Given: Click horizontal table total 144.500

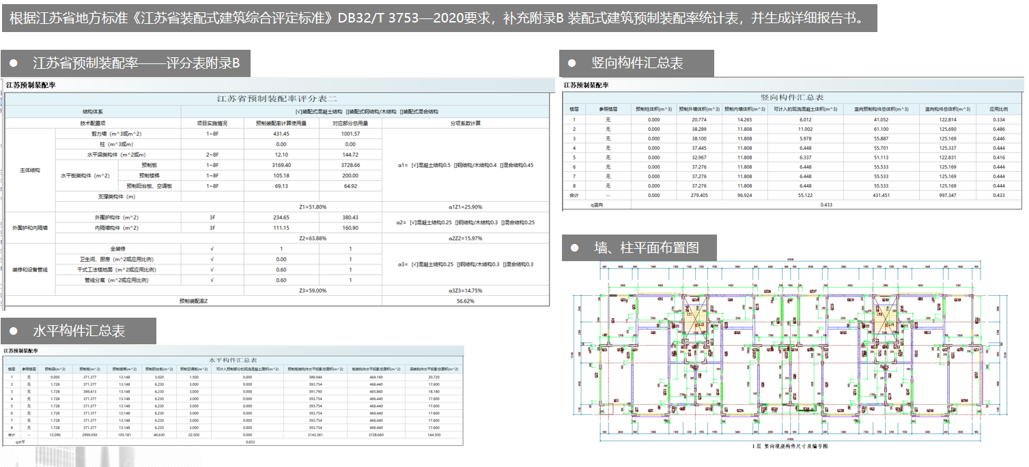Looking at the screenshot, I should click(434, 434).
